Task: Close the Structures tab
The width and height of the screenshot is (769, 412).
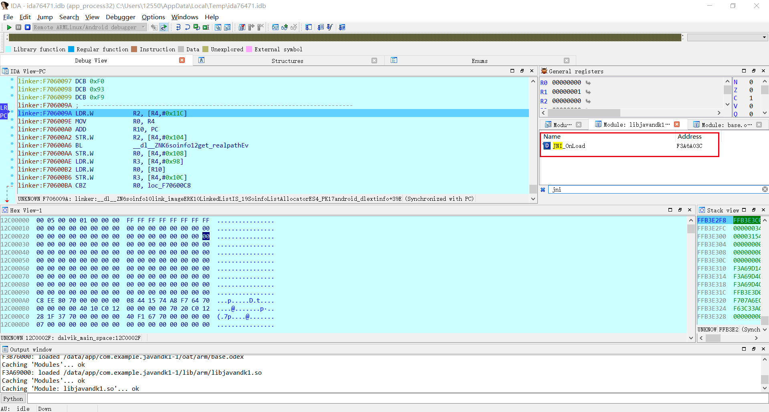Action: pyautogui.click(x=374, y=61)
